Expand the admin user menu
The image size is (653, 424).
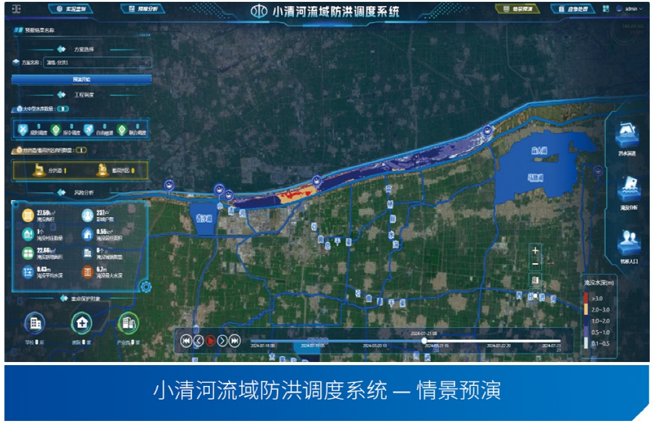point(632,9)
